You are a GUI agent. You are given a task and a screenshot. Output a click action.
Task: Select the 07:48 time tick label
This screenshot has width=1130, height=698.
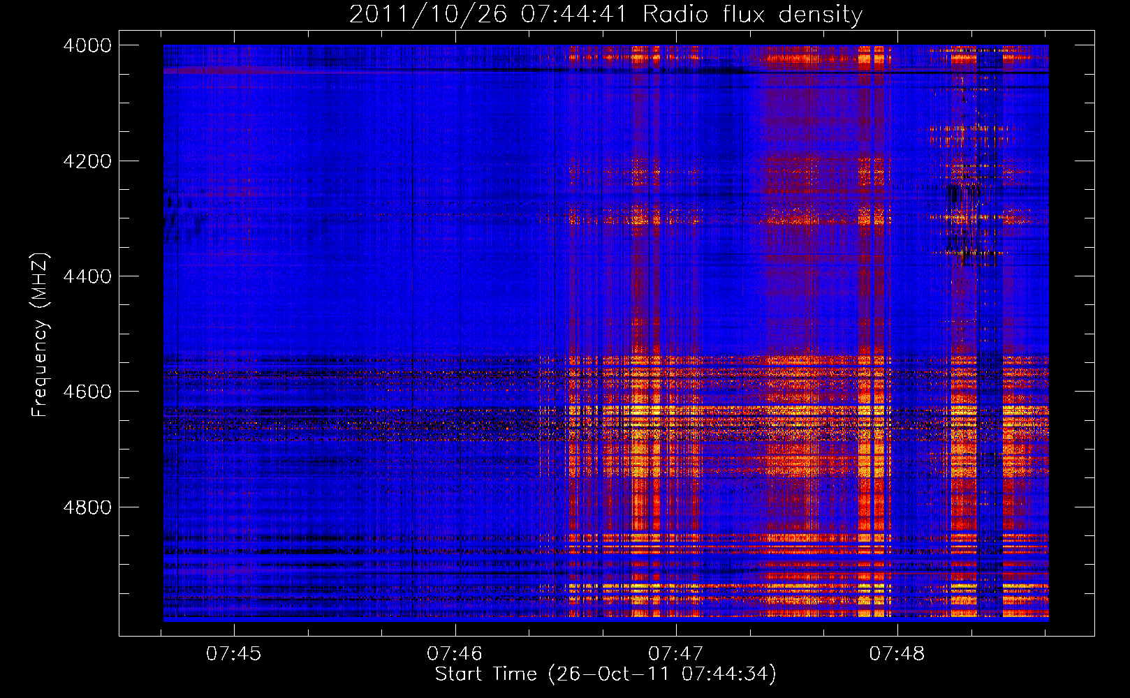(897, 653)
